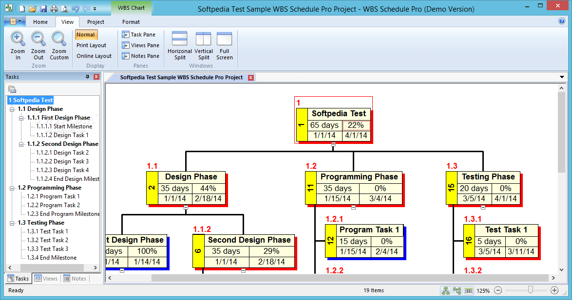Activate the Horizontal Split view

(x=179, y=44)
